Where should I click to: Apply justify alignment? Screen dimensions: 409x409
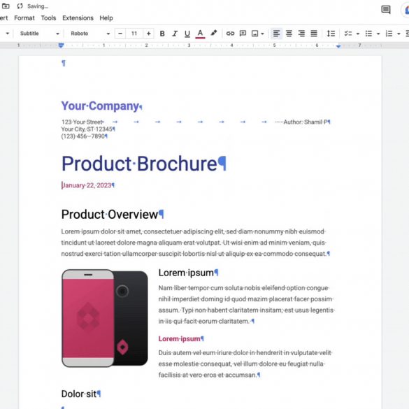click(314, 34)
